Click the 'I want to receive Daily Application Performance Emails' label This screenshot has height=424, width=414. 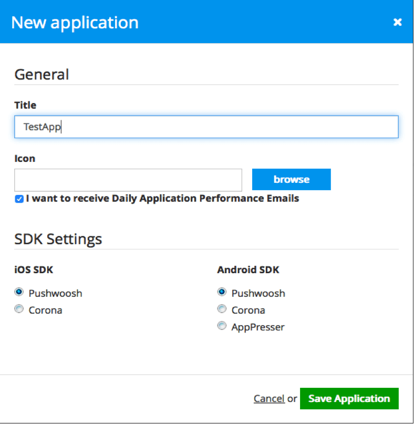pyautogui.click(x=162, y=199)
